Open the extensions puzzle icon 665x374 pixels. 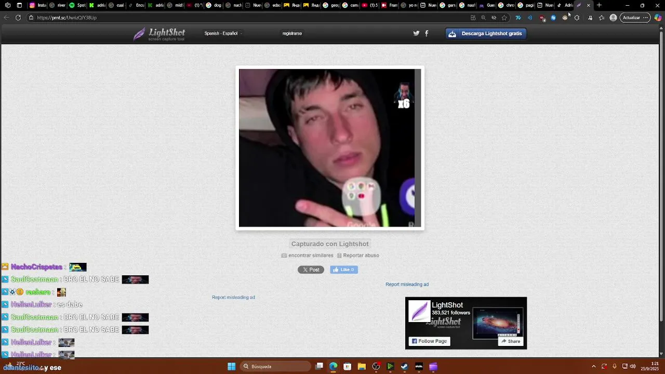(x=577, y=18)
